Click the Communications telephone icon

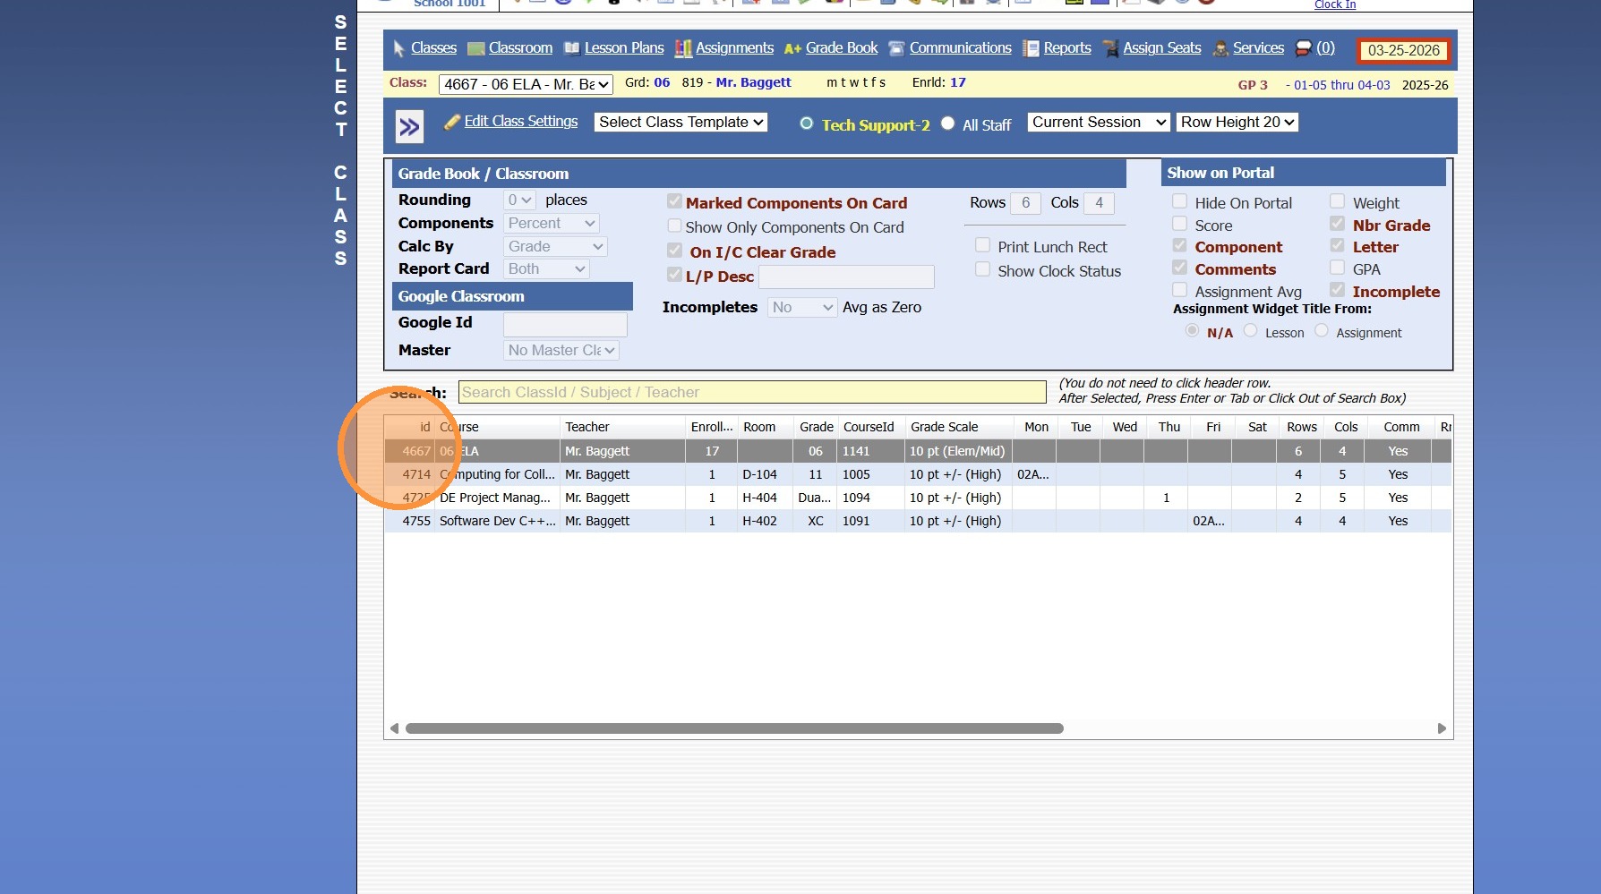[x=896, y=49]
